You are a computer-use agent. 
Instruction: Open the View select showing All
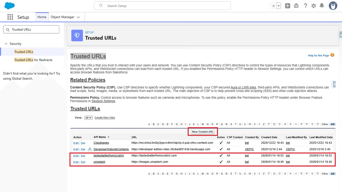coord(88,118)
